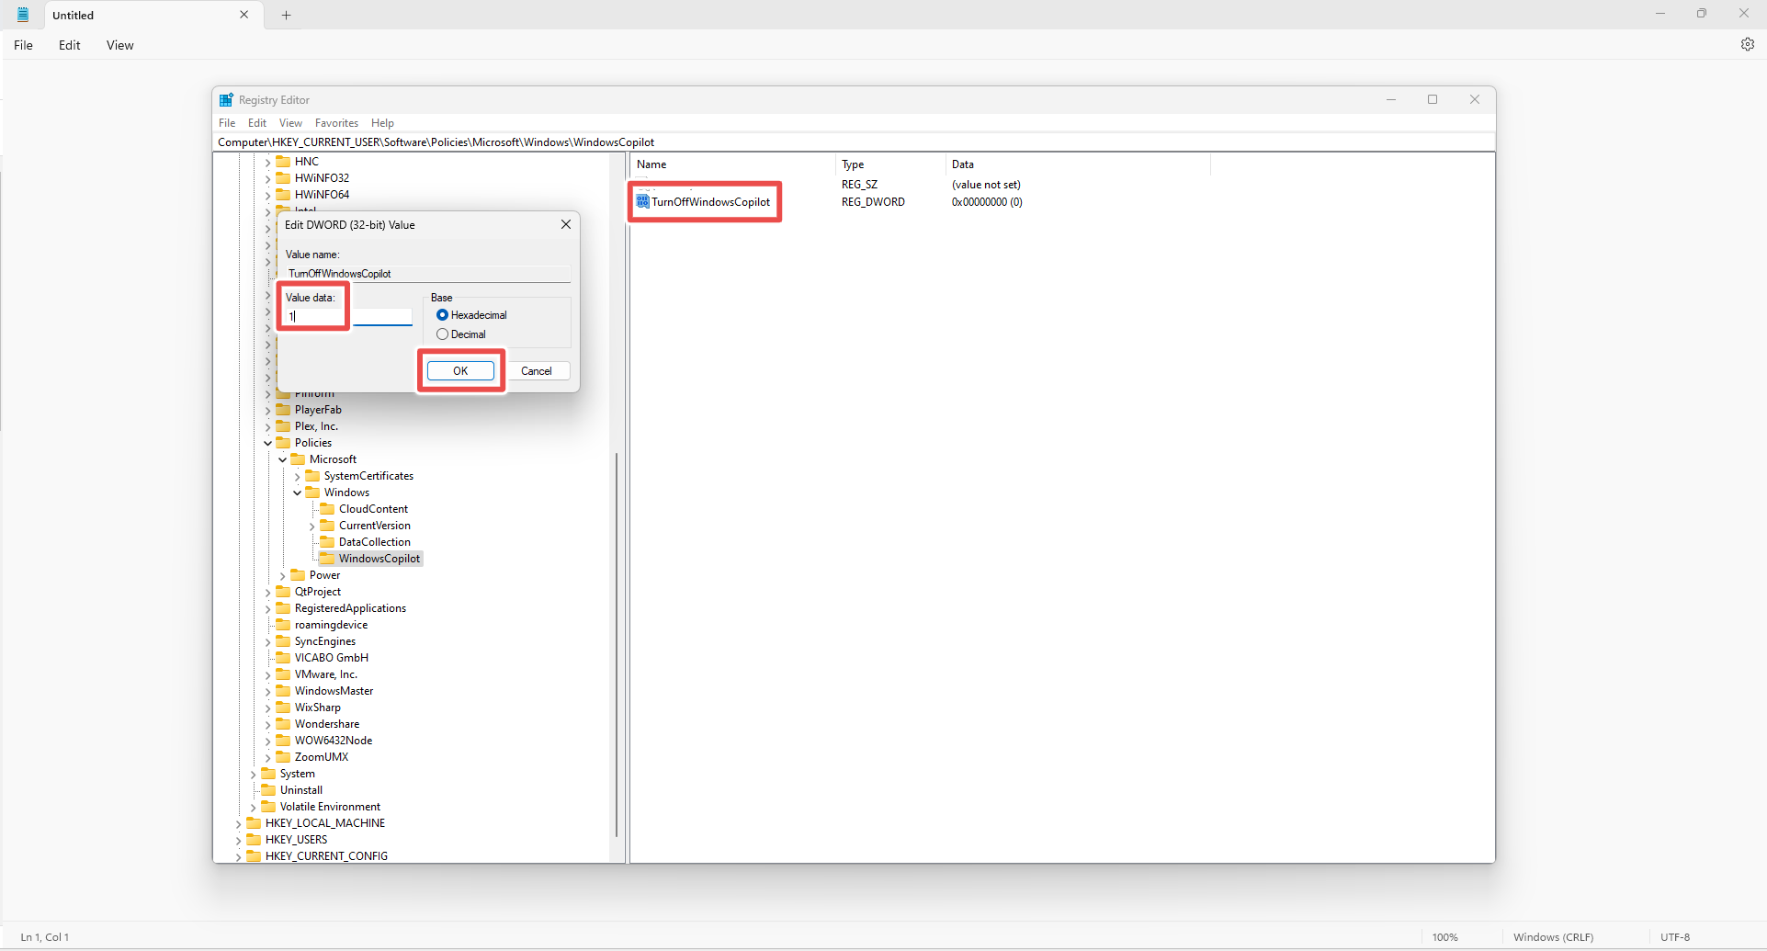Close the Edit DWORD dialog with X
The height and width of the screenshot is (951, 1767).
[x=566, y=224]
